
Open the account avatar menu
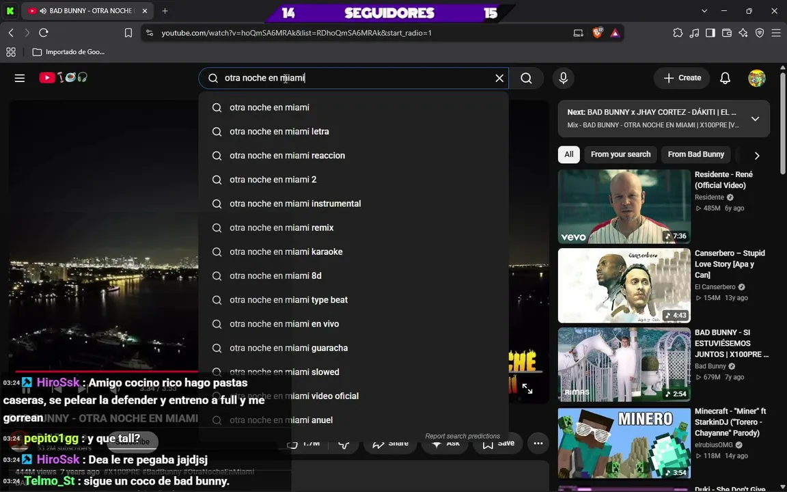click(756, 78)
